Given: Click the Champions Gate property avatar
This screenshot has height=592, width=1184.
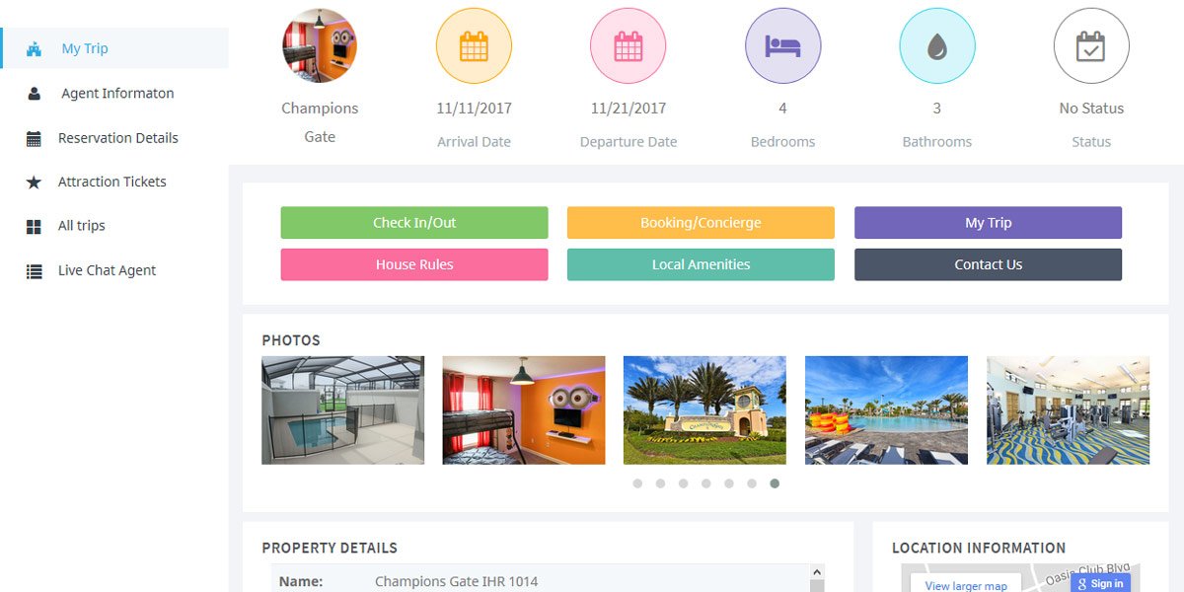Looking at the screenshot, I should click(x=320, y=46).
